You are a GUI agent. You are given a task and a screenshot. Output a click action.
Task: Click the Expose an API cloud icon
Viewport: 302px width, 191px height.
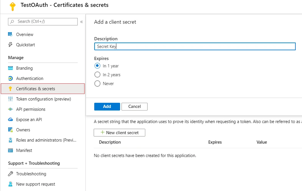point(11,119)
